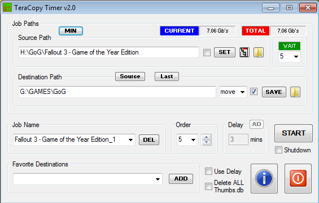This screenshot has width=319, height=203.
Task: Open destination folder browse icon
Action: (295, 92)
